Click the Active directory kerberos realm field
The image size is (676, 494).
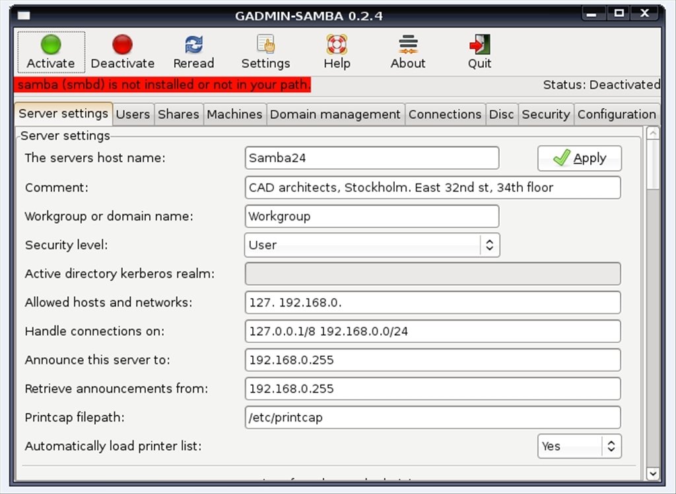tap(433, 274)
